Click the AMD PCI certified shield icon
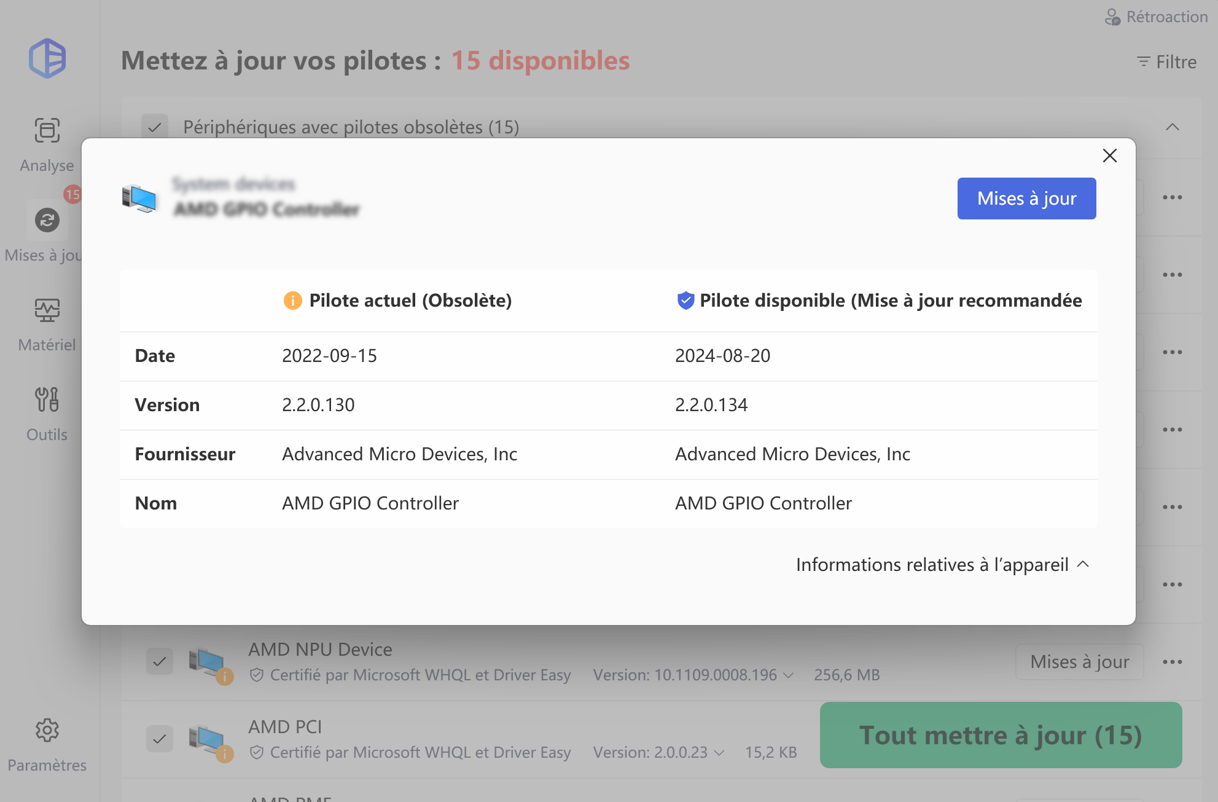 [x=257, y=753]
